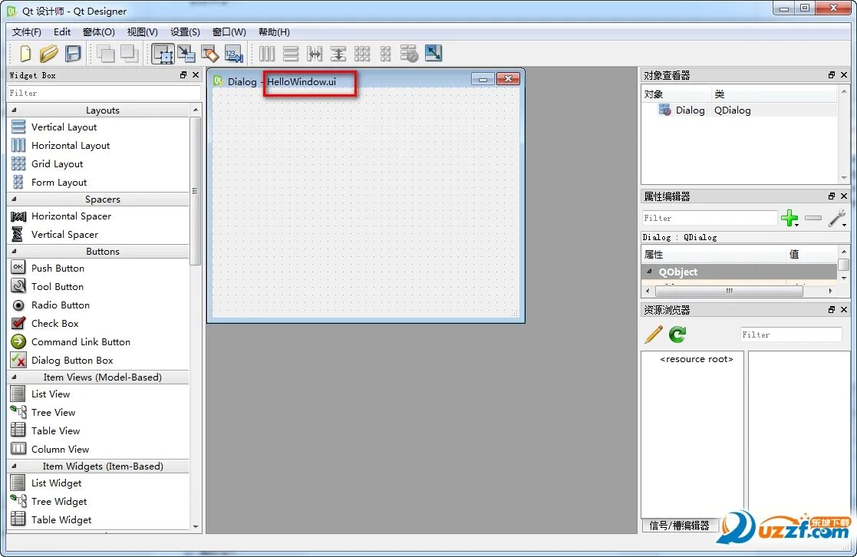Image resolution: width=857 pixels, height=557 pixels.
Task: Apply the Lay Out Horizontally toolbar icon
Action: tap(267, 54)
